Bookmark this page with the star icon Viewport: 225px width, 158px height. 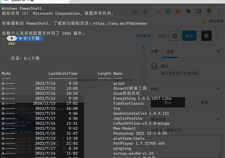click(145, 11)
